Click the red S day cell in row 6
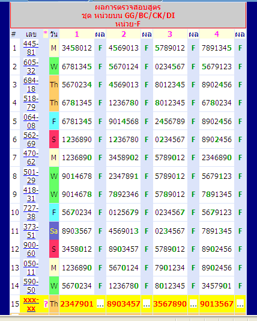Viewport: 257px width, 321px height. coord(54,139)
